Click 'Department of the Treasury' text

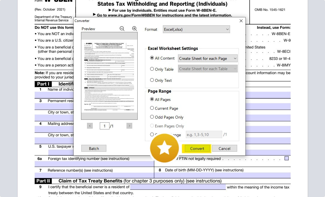point(53,17)
